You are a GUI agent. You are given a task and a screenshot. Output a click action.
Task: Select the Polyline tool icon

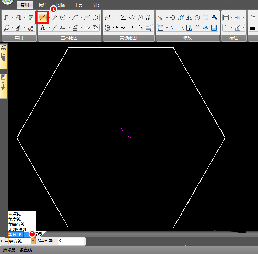tap(95, 18)
